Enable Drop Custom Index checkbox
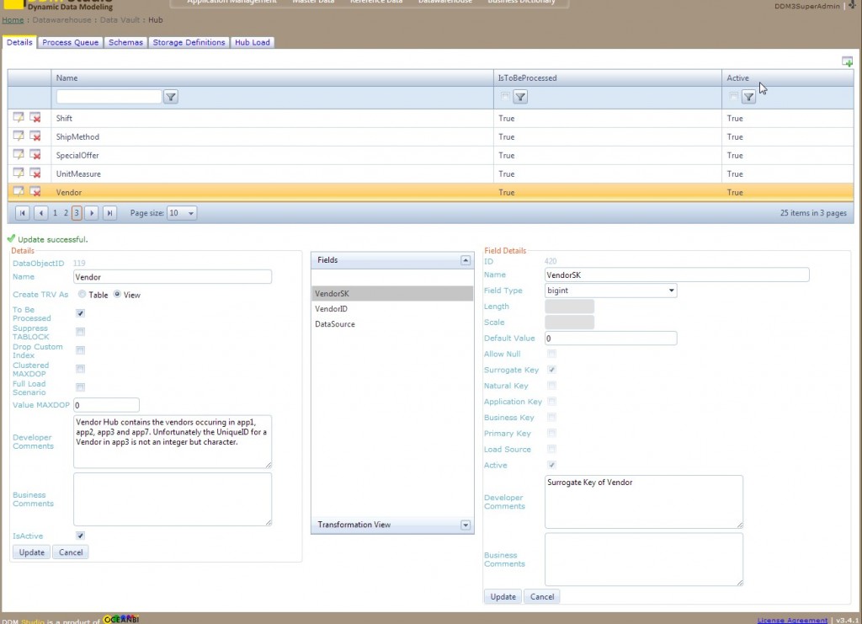This screenshot has height=624, width=862. (80, 350)
